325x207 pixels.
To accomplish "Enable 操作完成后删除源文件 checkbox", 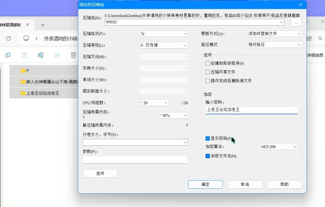I will coord(208,81).
